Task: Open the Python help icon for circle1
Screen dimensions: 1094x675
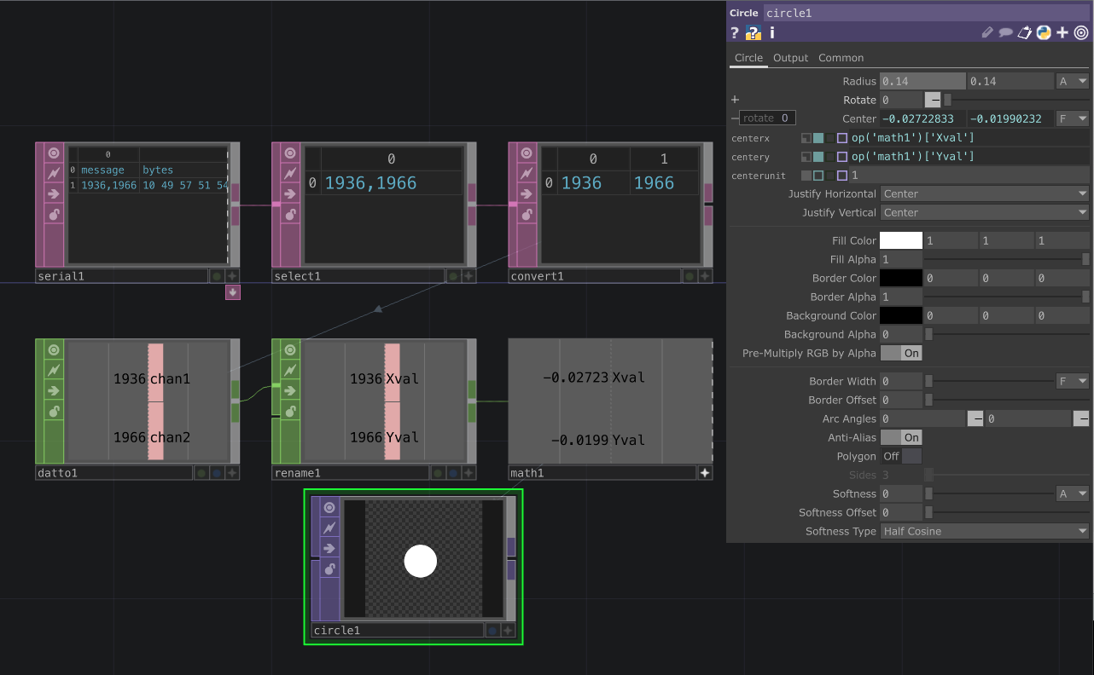Action: pos(753,33)
